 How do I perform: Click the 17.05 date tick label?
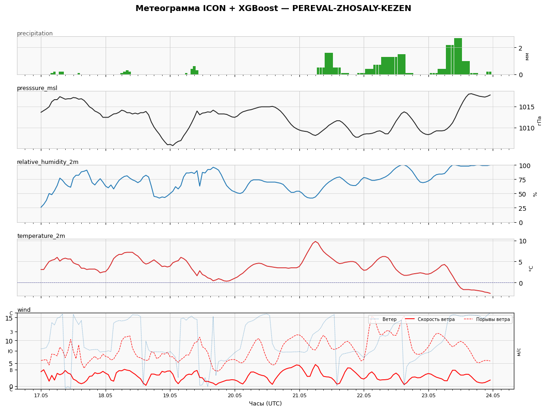(x=41, y=395)
